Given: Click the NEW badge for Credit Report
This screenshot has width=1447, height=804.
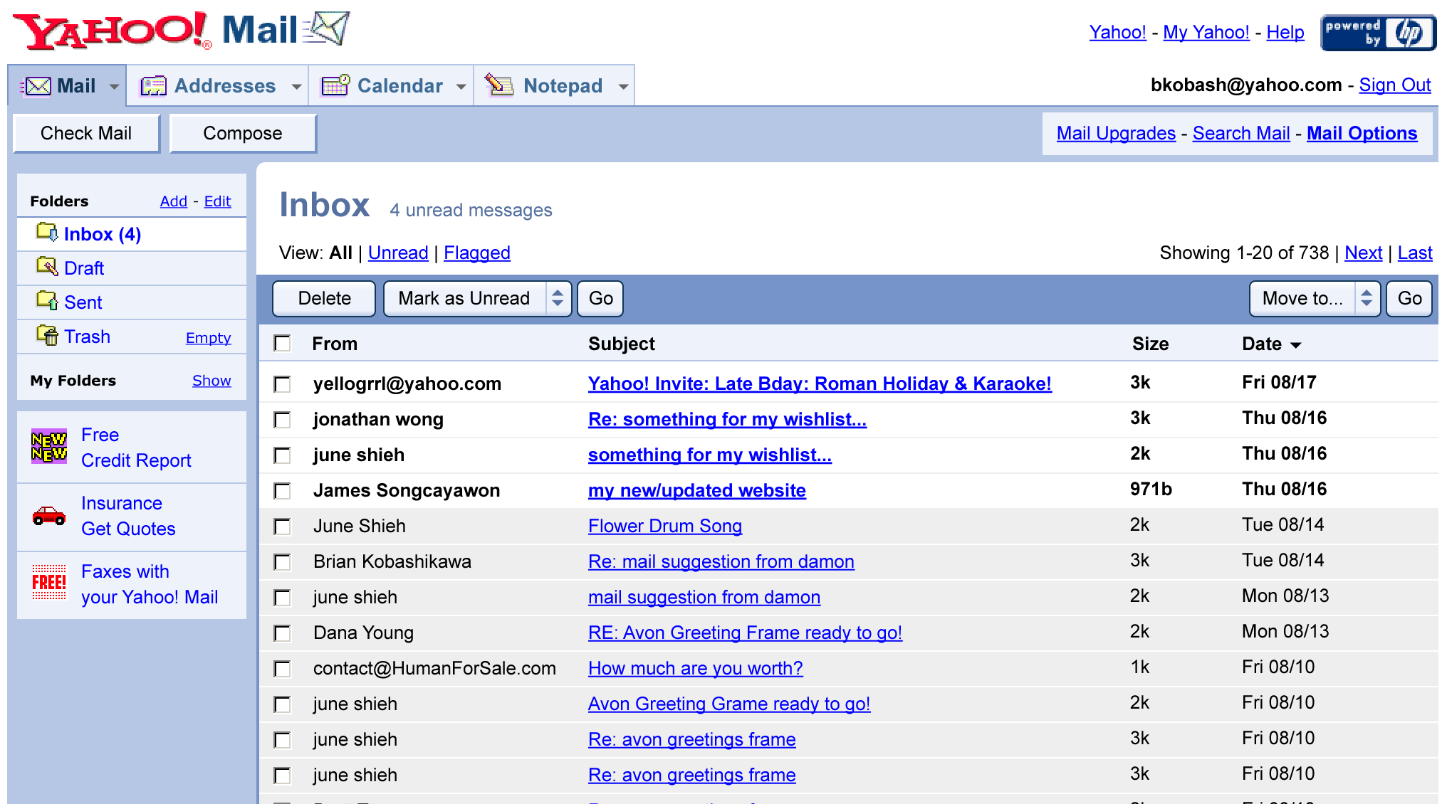Looking at the screenshot, I should pos(49,446).
